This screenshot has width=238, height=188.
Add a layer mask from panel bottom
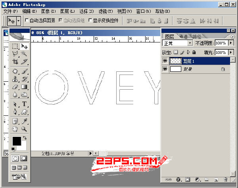point(187,179)
